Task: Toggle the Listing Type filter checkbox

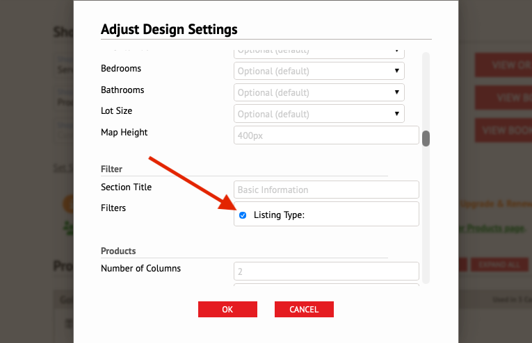Action: (243, 215)
